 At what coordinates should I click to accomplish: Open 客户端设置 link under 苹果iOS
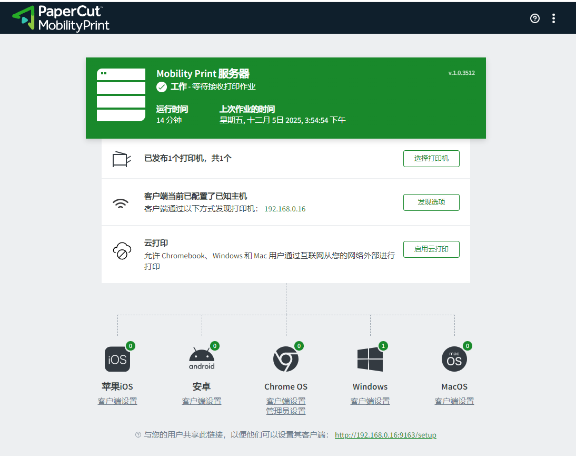click(117, 401)
